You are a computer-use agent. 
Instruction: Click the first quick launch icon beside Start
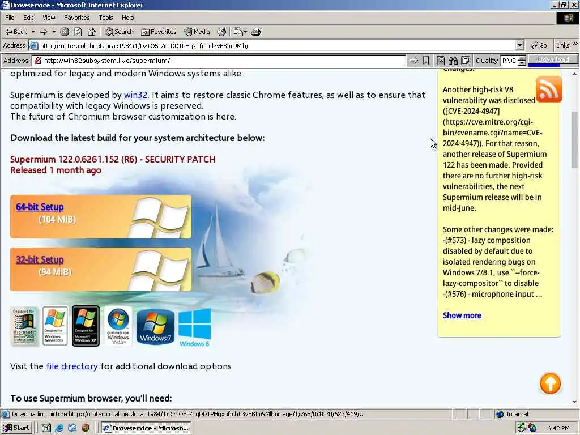tap(46, 428)
